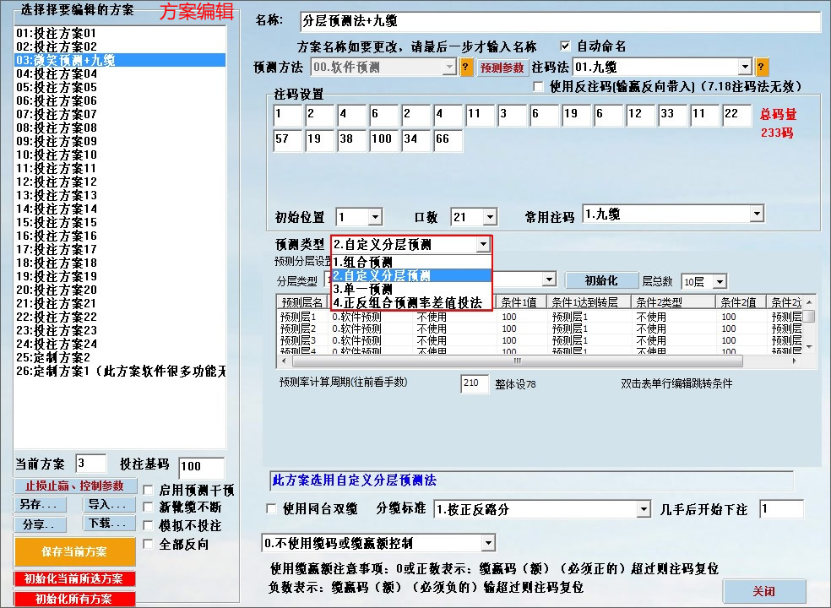Screen dimensions: 831x608
Task: Click the orange 预测参数 button
Action: click(x=501, y=68)
